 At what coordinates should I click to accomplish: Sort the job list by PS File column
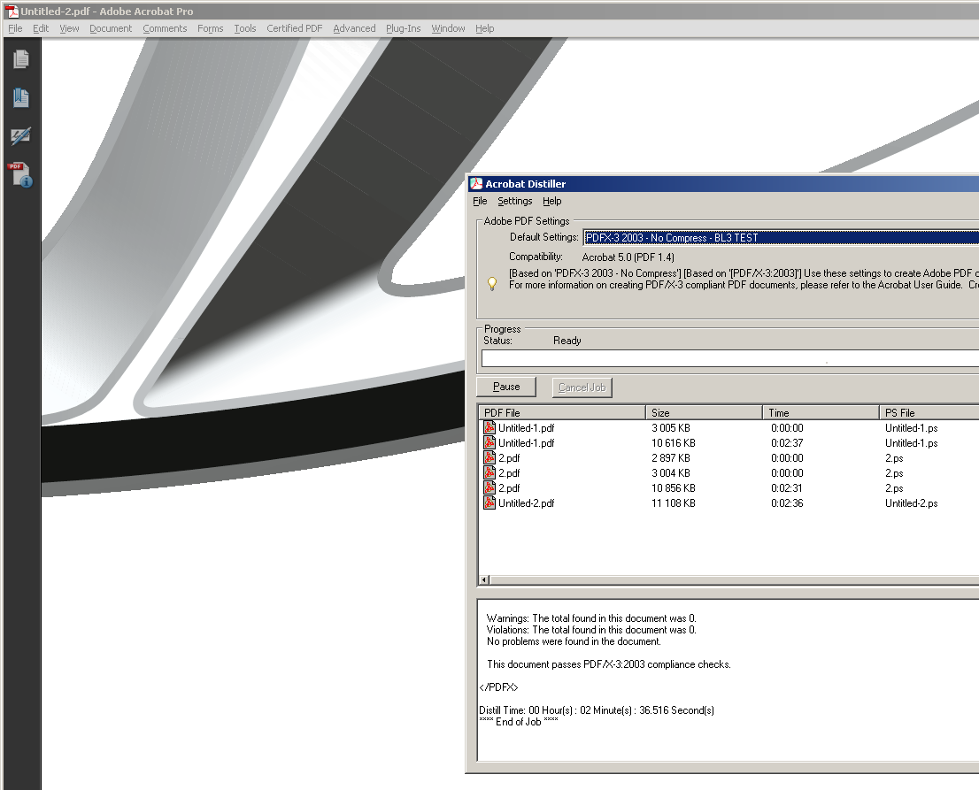929,412
